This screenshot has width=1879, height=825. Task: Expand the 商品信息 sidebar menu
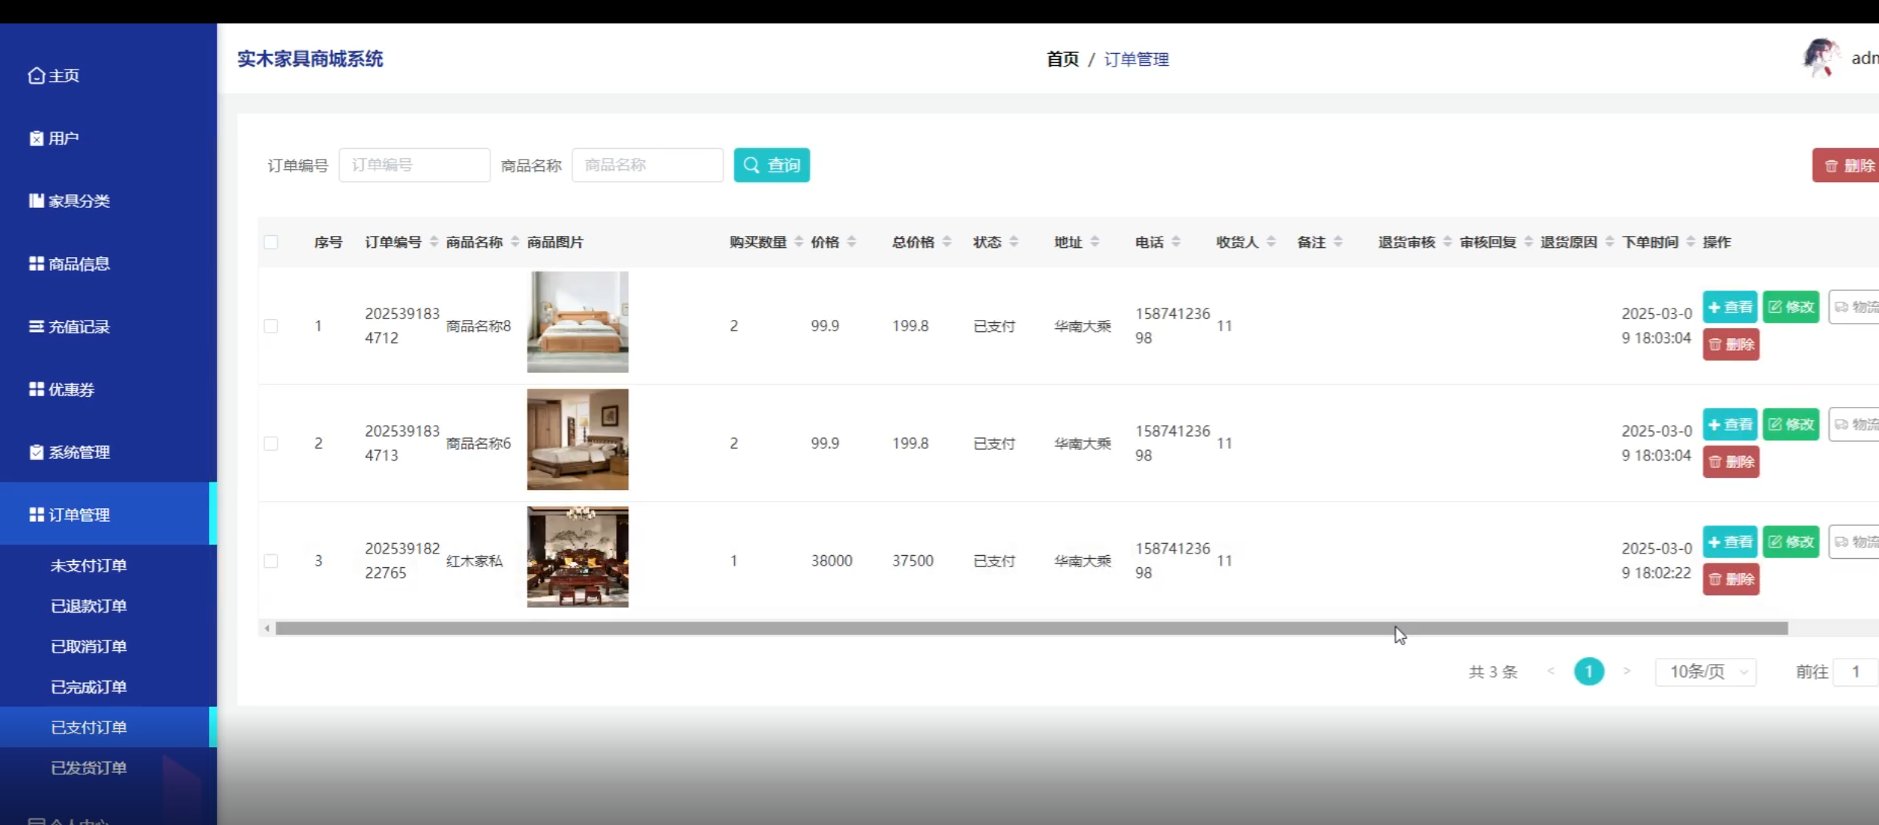tap(79, 263)
